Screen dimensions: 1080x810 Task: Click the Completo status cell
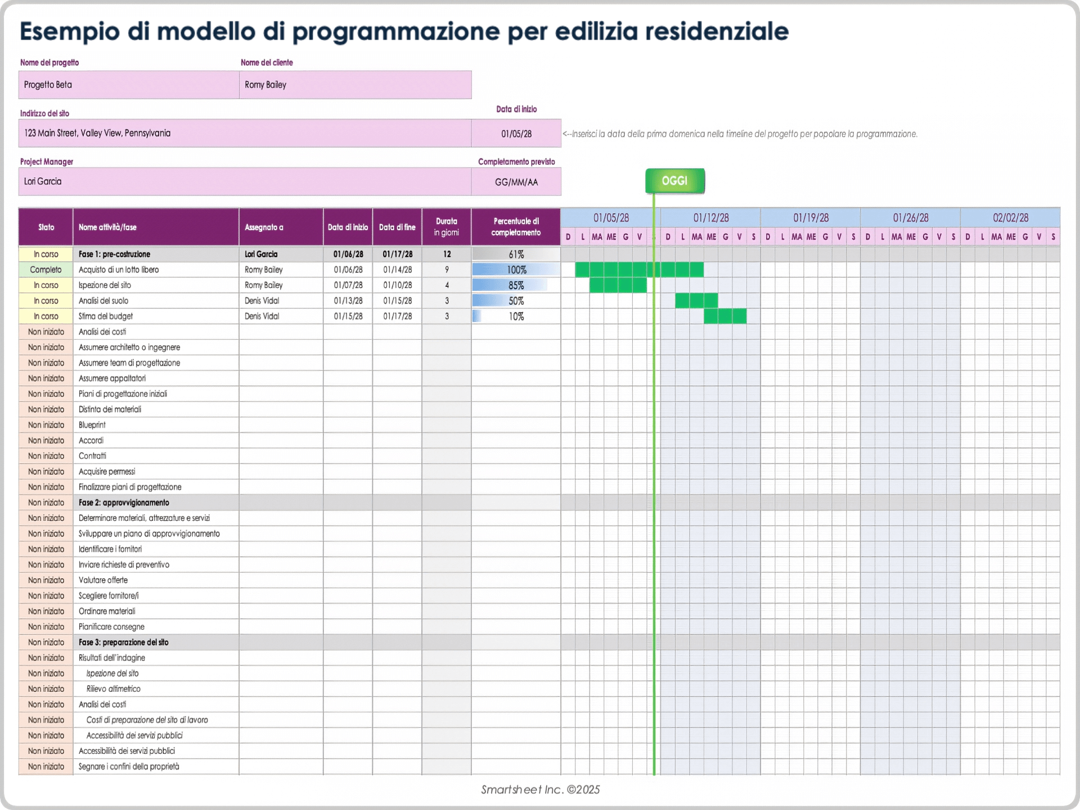point(46,270)
